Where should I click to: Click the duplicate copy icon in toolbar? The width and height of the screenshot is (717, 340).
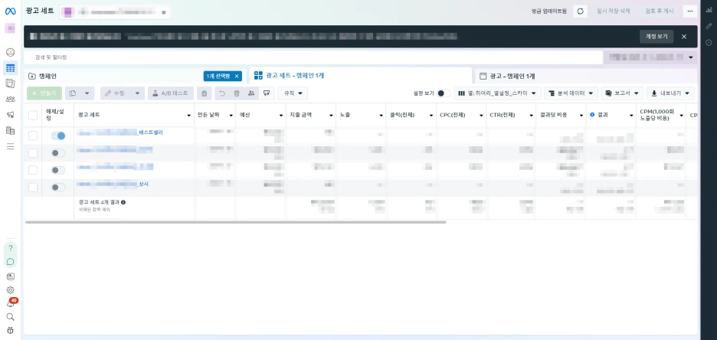(74, 93)
